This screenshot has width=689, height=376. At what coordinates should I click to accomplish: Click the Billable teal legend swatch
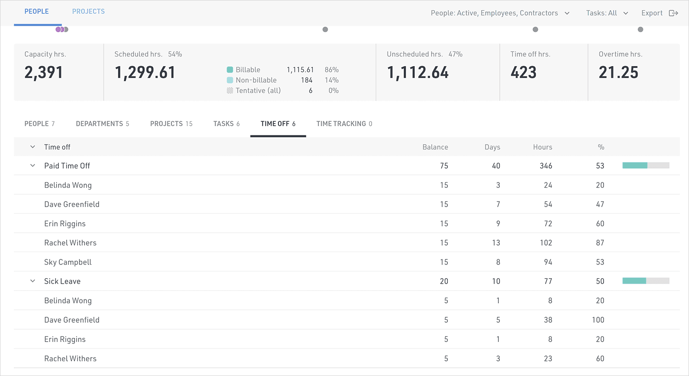click(230, 70)
